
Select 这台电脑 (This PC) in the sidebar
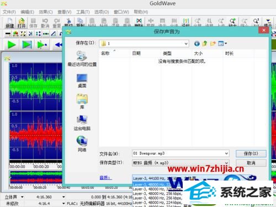pos(82,123)
